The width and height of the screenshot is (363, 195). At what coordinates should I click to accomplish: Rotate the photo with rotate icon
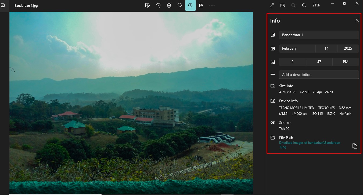(158, 5)
